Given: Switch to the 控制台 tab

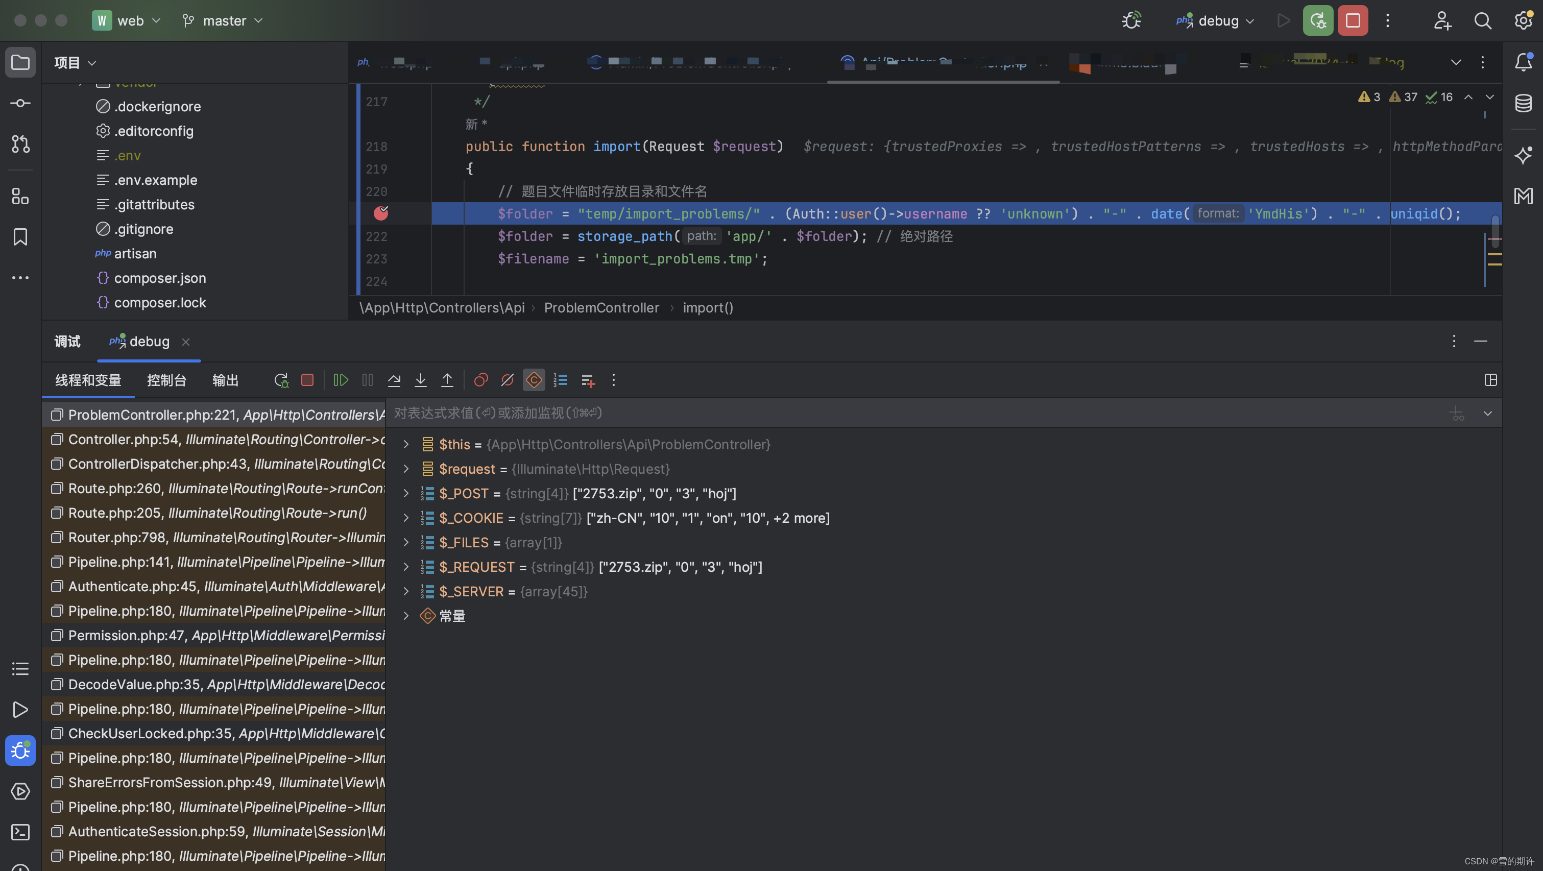Looking at the screenshot, I should pyautogui.click(x=166, y=380).
